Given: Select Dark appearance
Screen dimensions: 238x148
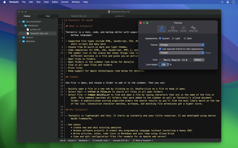Looking at the screenshot, I should tap(185, 38).
